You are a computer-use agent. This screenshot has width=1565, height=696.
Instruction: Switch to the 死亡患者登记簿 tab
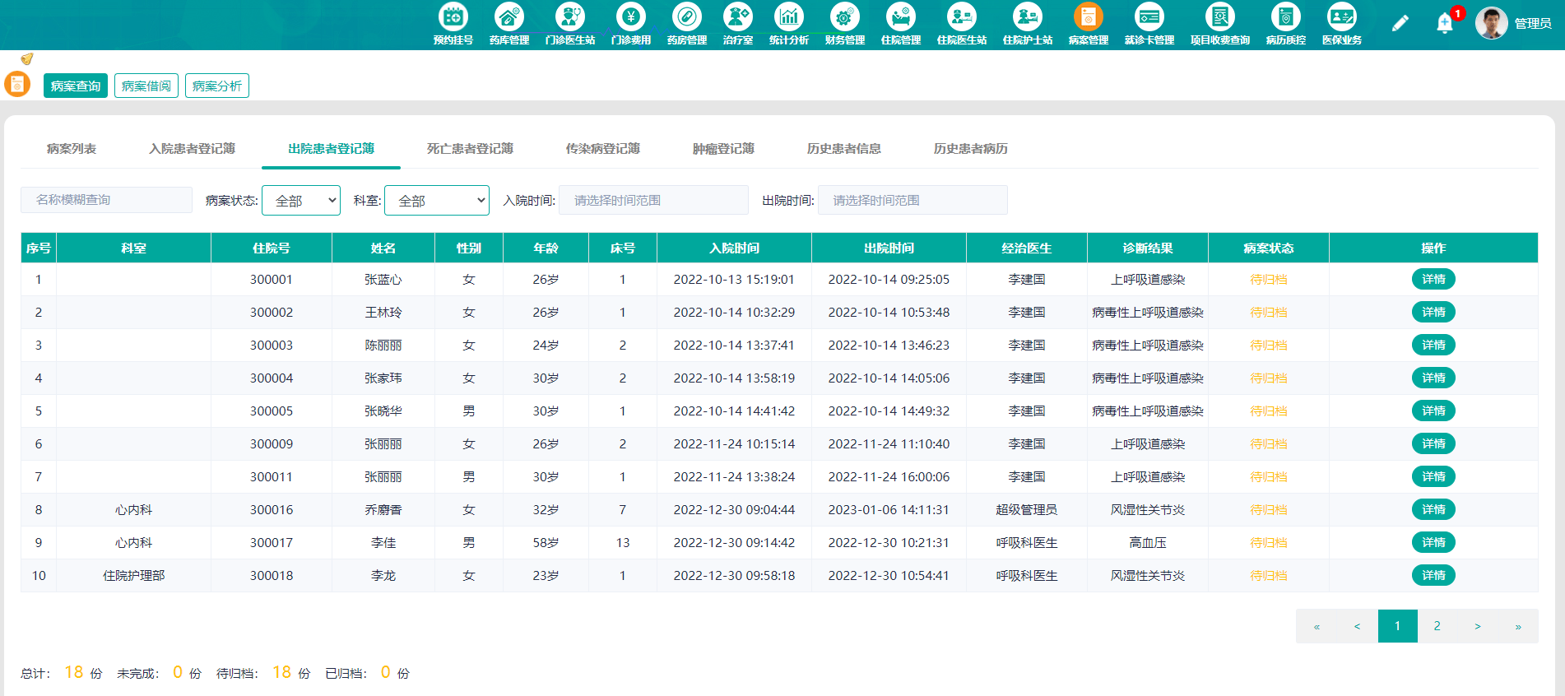tap(470, 149)
